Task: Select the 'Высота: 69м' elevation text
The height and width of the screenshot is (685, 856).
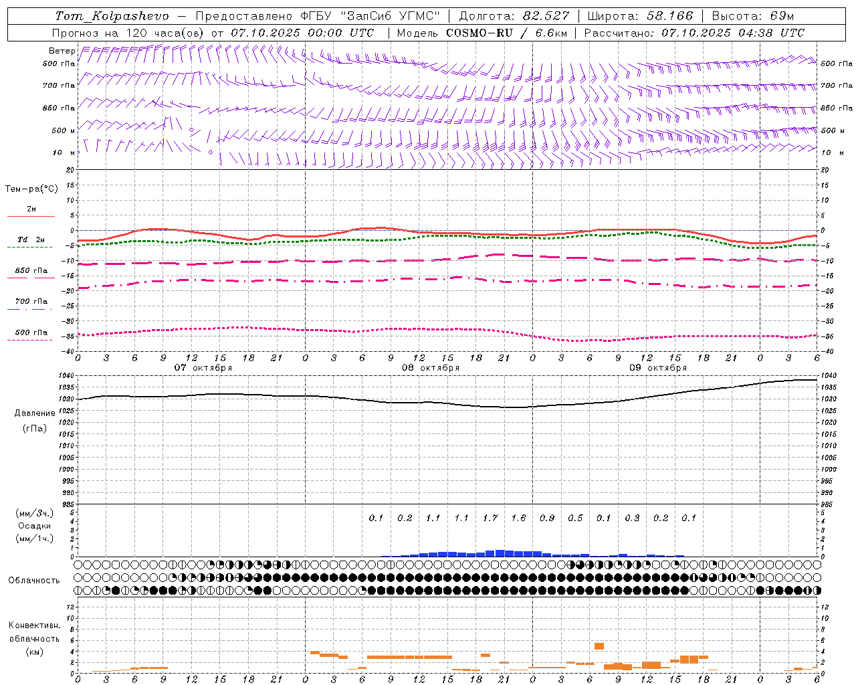Action: [753, 16]
